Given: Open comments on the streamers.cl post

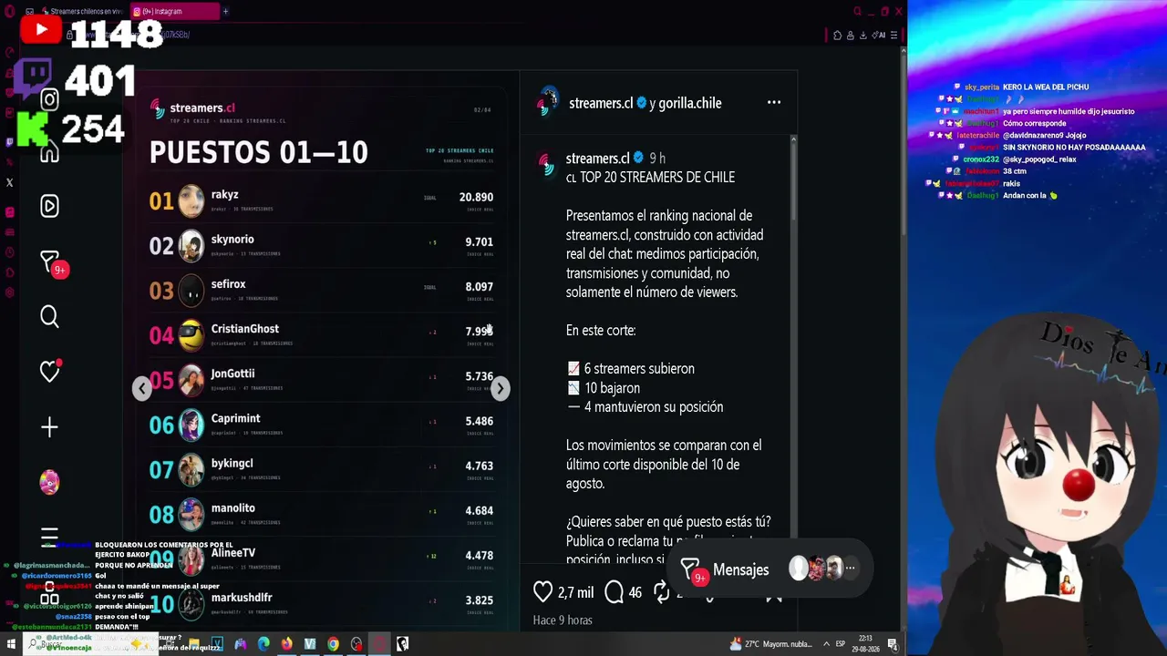Looking at the screenshot, I should 614,592.
